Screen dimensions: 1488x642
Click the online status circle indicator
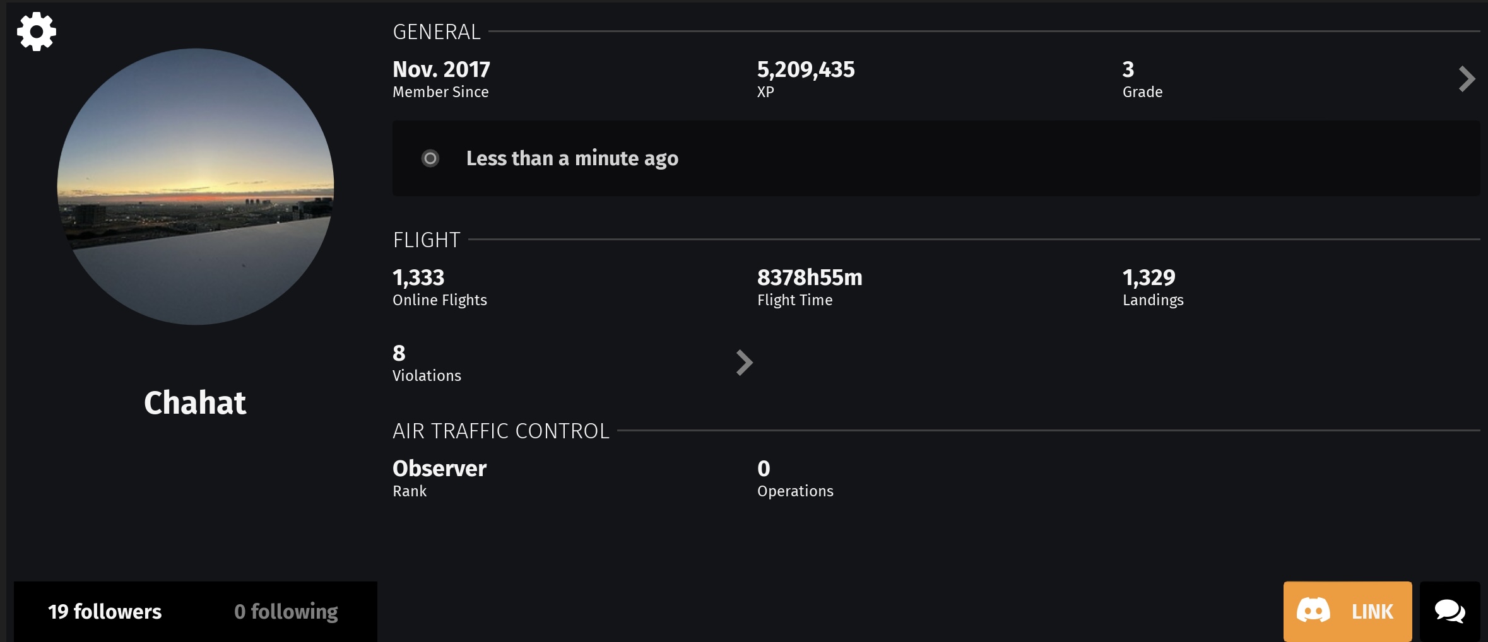(x=430, y=158)
